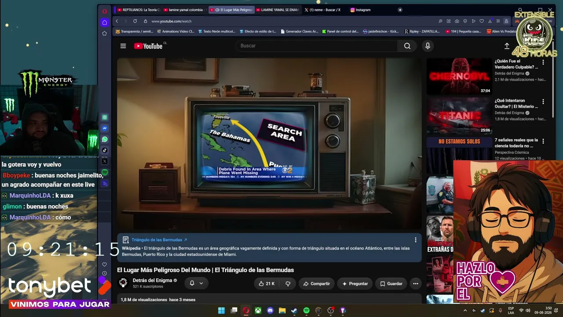Open the more actions menu beside Guardar
The height and width of the screenshot is (317, 563).
point(416,284)
